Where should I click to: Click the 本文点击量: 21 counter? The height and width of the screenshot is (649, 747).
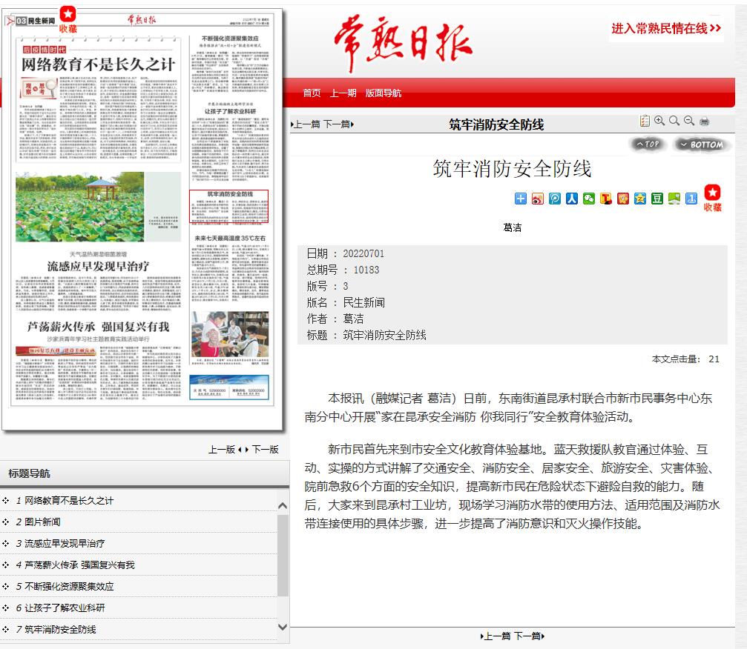point(685,359)
